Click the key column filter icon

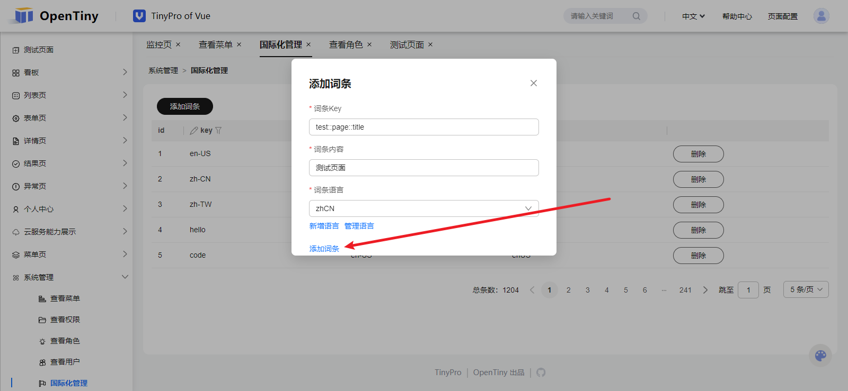tap(218, 130)
